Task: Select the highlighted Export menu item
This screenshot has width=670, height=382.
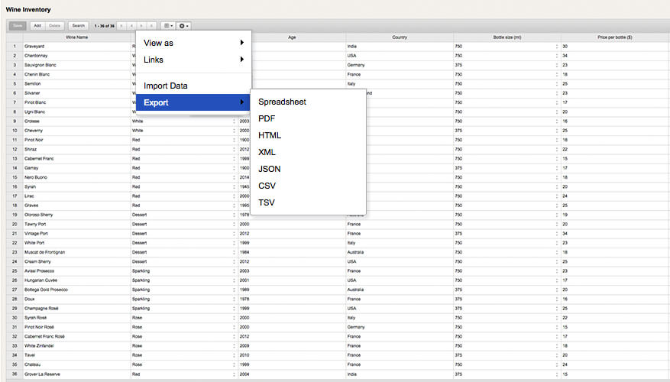Action: (193, 102)
